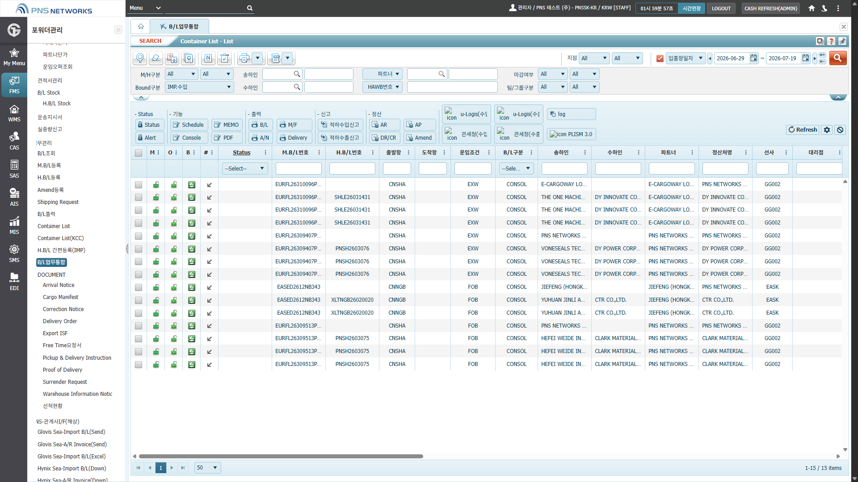Go to FMS module in sidebar
The width and height of the screenshot is (858, 482).
tap(14, 85)
